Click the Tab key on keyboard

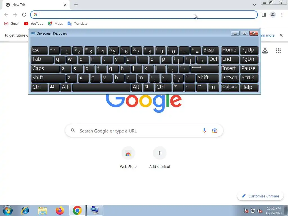pyautogui.click(x=42, y=60)
